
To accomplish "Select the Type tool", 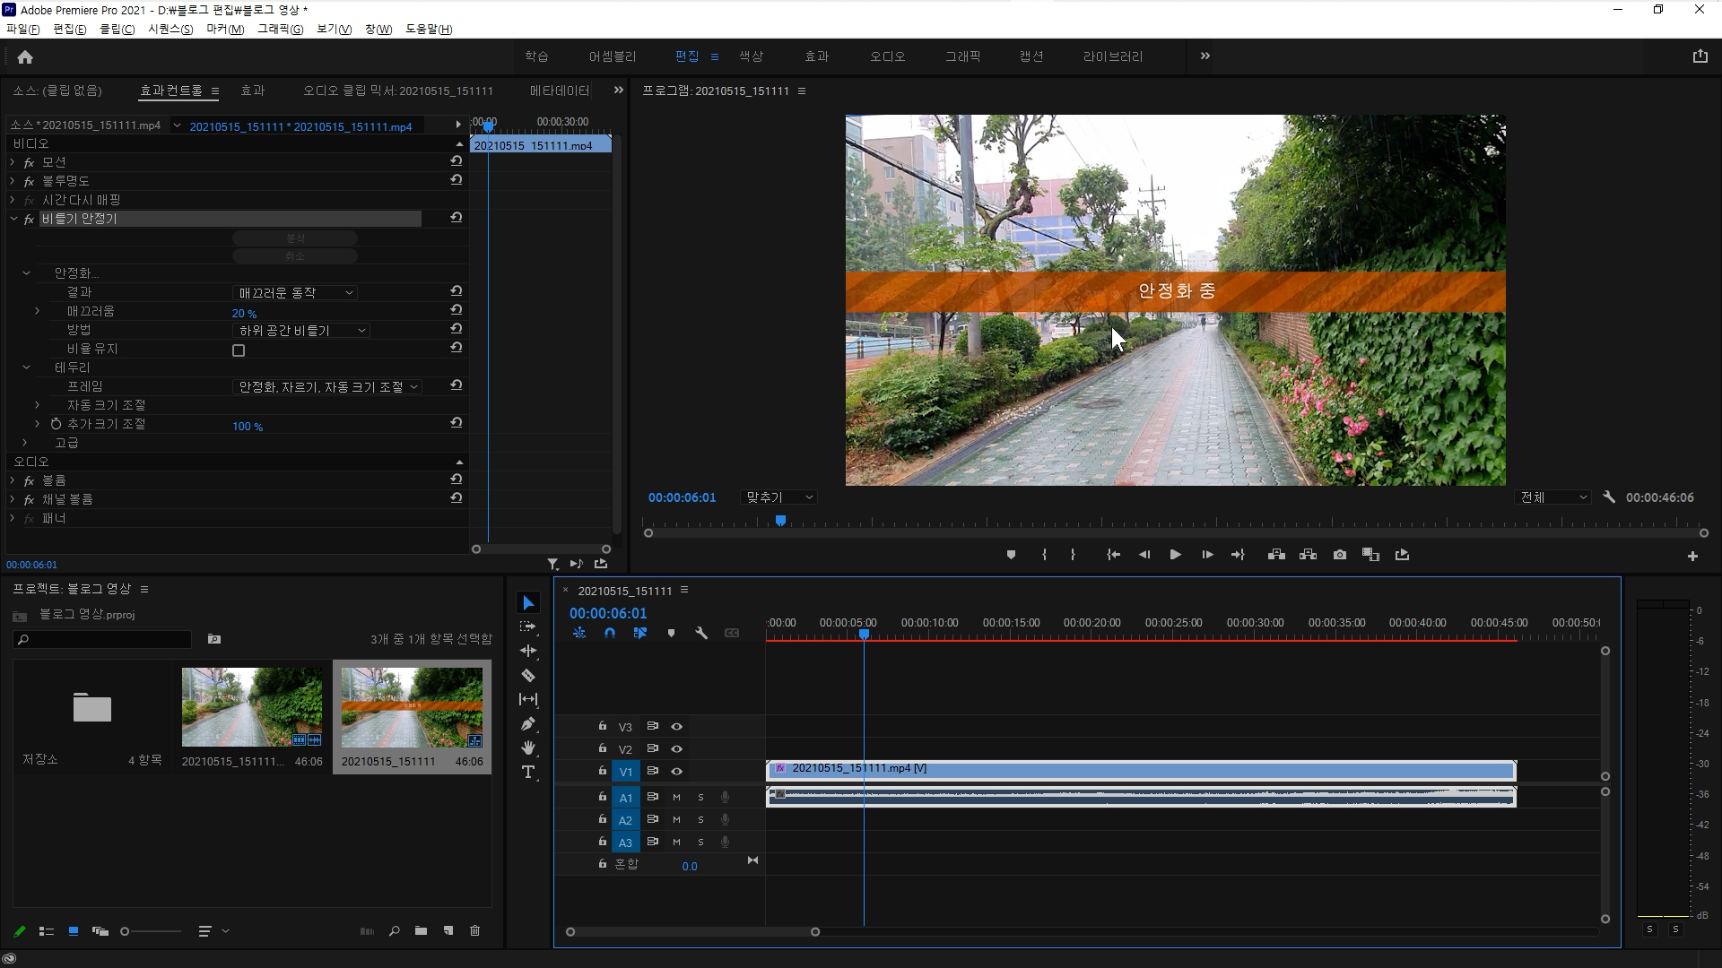I will click(528, 772).
